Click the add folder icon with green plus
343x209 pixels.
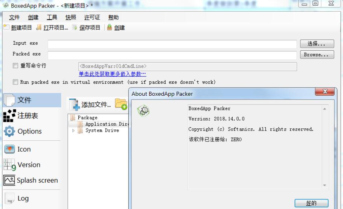coord(121,104)
